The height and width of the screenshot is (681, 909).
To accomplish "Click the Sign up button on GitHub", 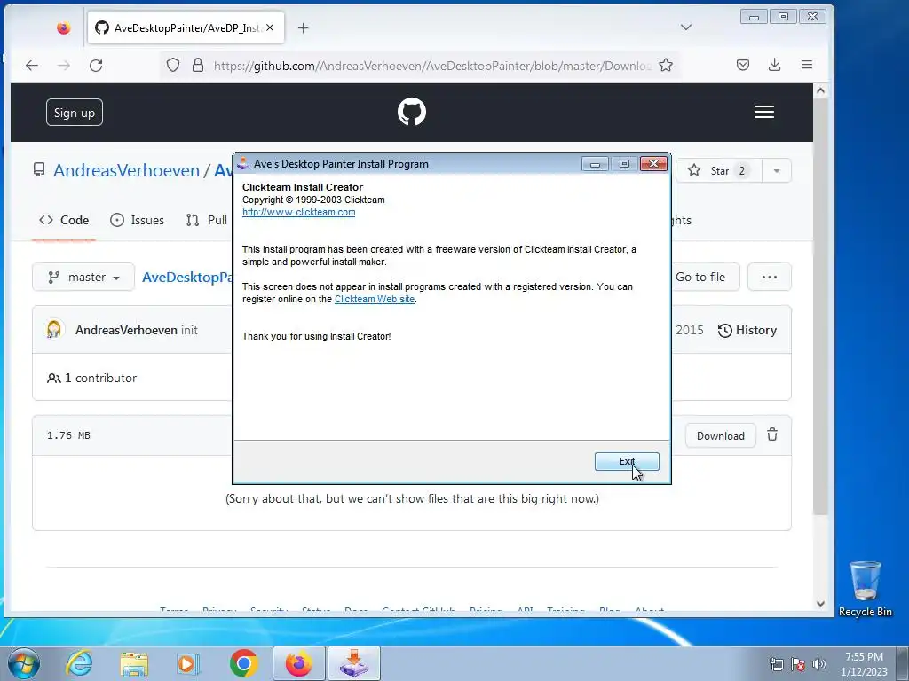I will [x=75, y=113].
